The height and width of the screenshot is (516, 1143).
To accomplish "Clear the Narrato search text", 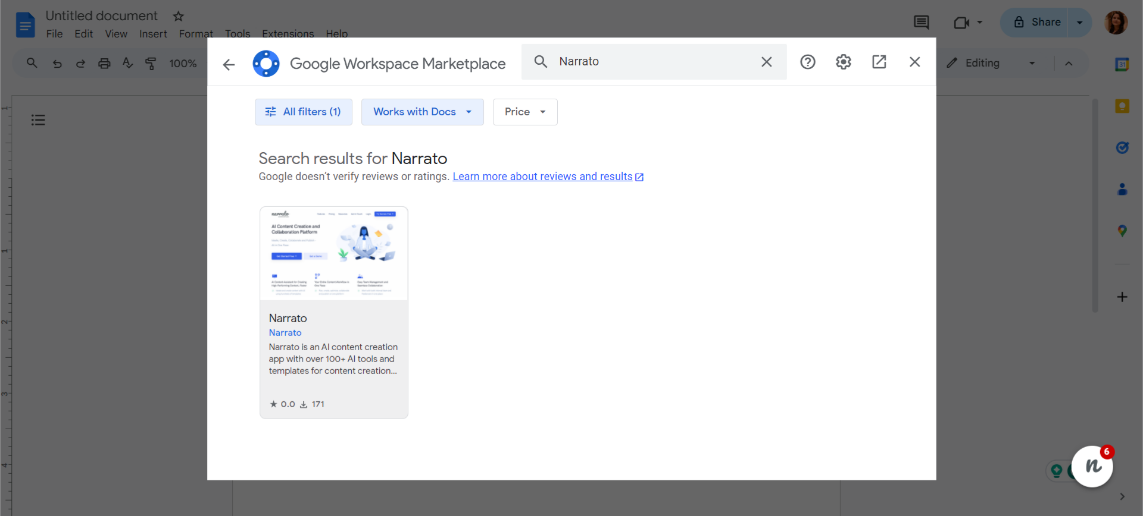I will 767,62.
